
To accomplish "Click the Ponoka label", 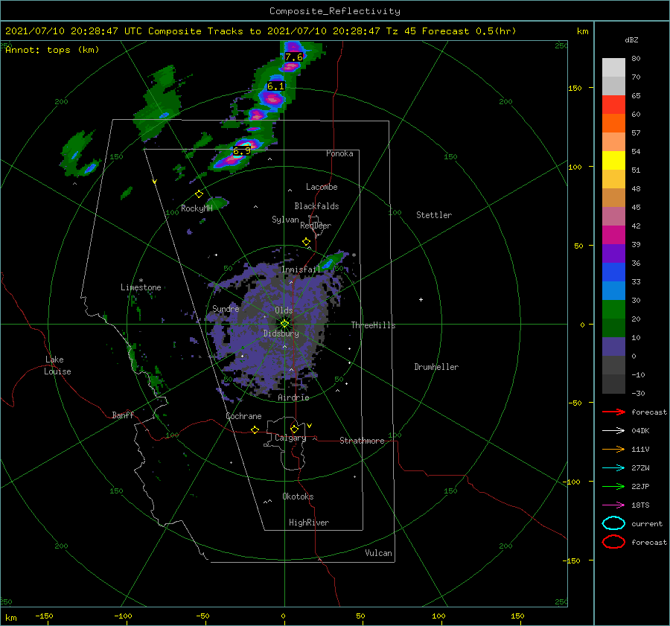I will pos(339,153).
